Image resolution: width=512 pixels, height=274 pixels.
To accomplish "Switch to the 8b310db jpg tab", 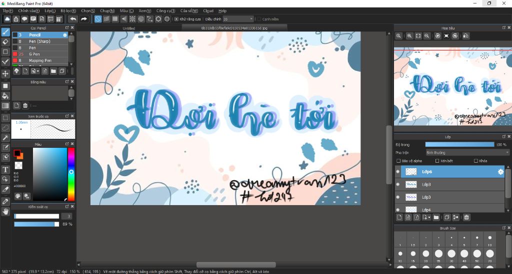I will [x=234, y=28].
